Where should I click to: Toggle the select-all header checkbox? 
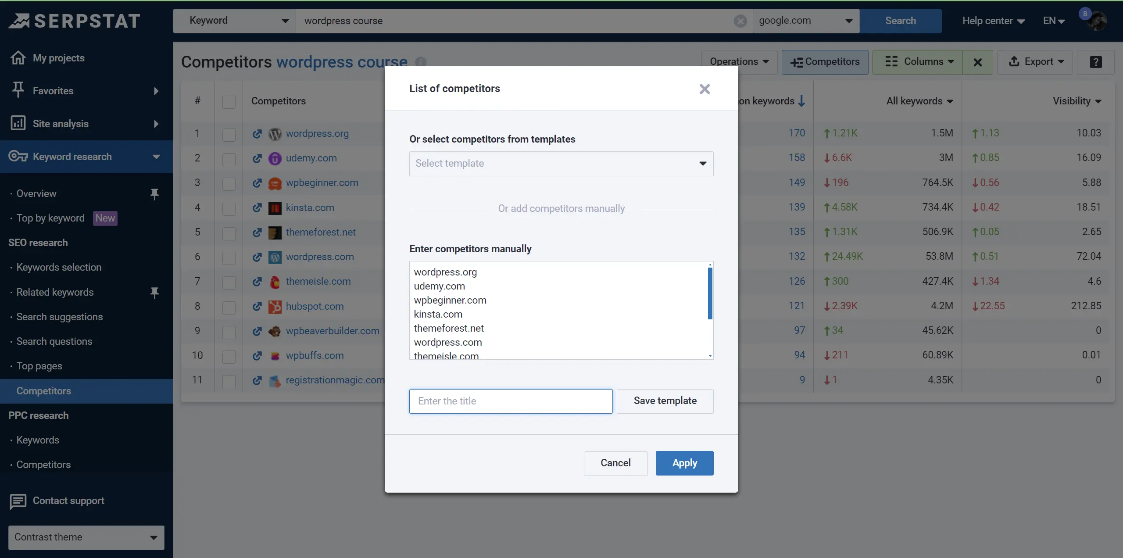(229, 101)
